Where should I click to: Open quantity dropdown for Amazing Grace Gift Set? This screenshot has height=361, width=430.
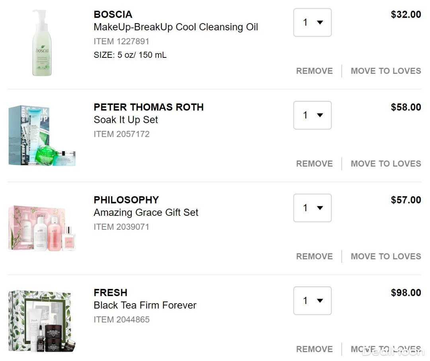(x=312, y=208)
